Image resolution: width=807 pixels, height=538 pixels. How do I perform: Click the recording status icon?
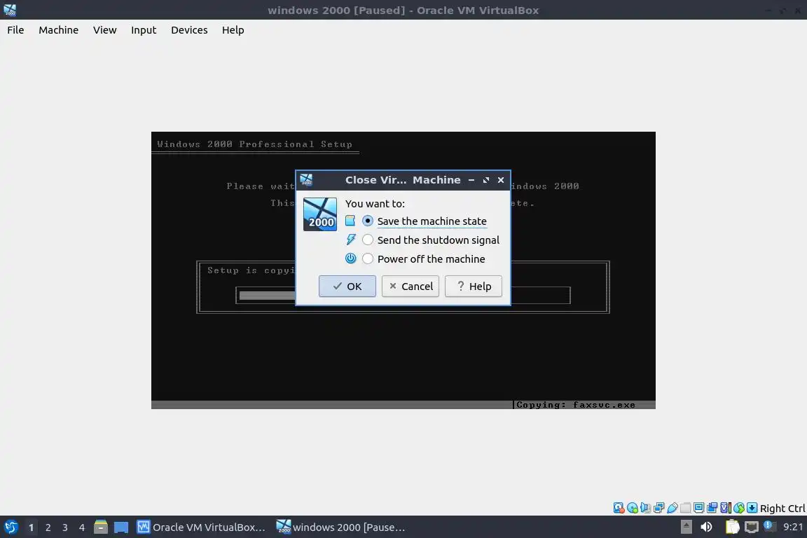pyautogui.click(x=712, y=508)
